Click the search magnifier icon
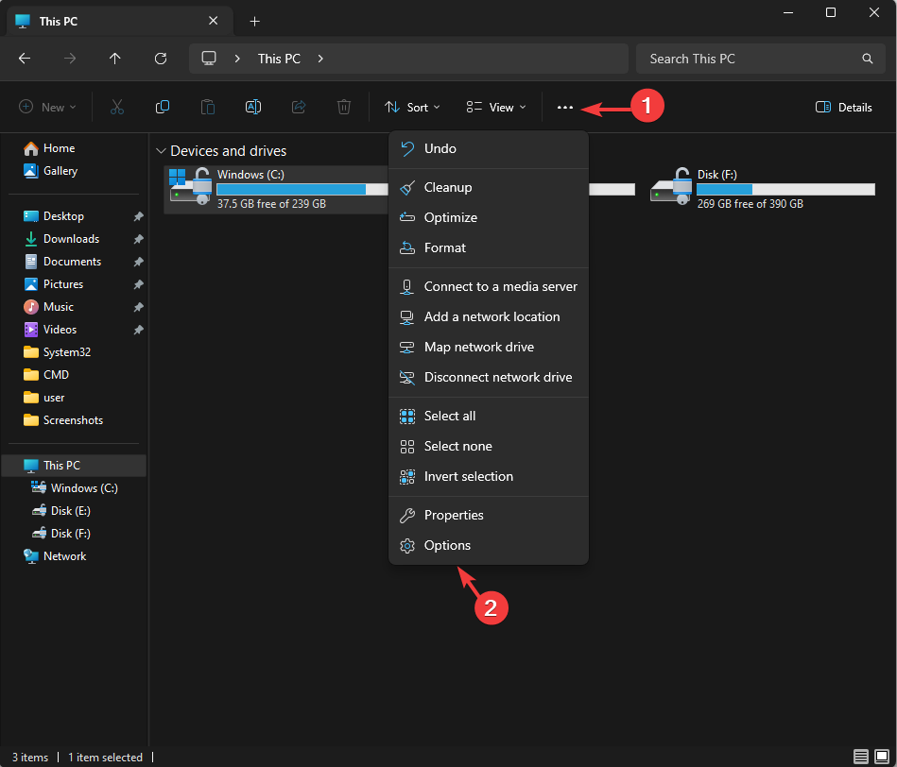Screen dimensions: 897x767 (x=867, y=59)
